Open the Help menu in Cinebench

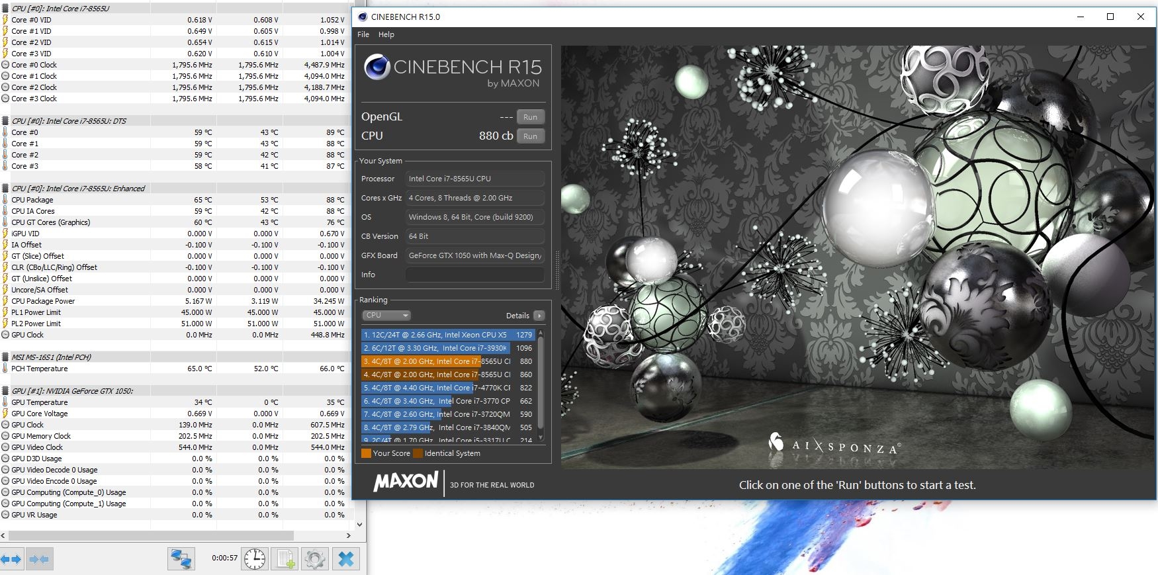[x=386, y=34]
